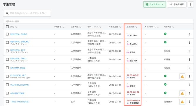Check the box for RENEWAL JIRO
The width and height of the screenshot is (196, 106).
tap(7, 51)
